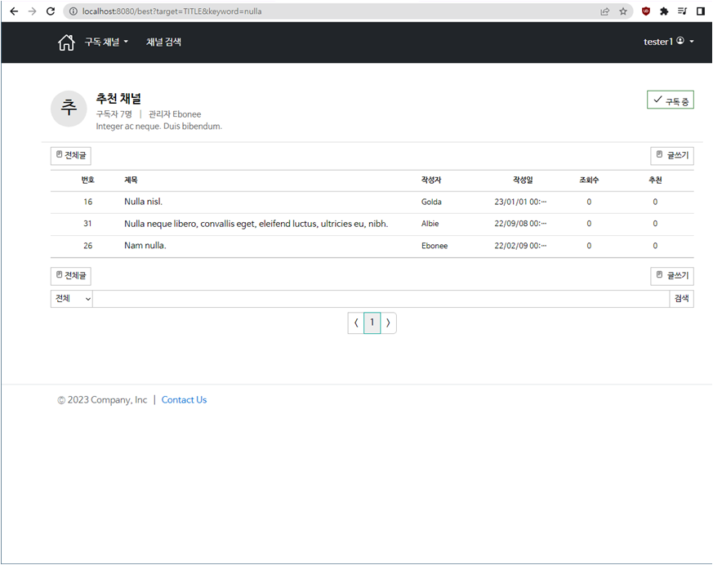Image resolution: width=713 pixels, height=565 pixels.
Task: Open the browser extensions puzzle icon
Action: [662, 11]
